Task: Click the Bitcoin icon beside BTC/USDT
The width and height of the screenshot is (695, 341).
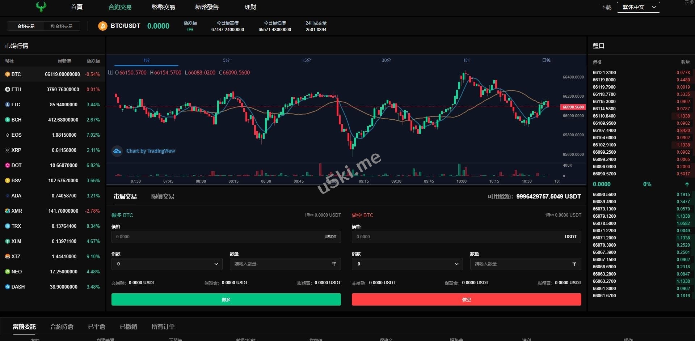Action: click(103, 26)
